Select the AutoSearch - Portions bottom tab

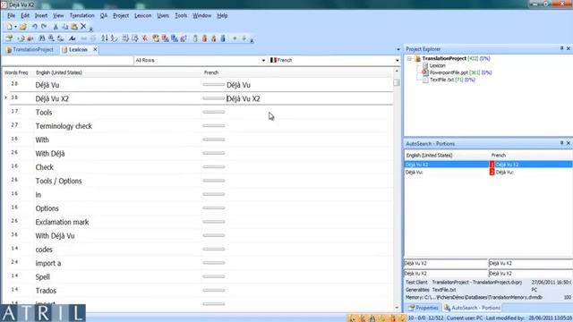472,308
